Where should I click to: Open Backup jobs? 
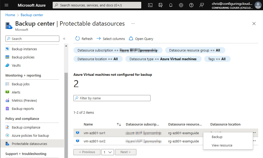tap(21, 84)
